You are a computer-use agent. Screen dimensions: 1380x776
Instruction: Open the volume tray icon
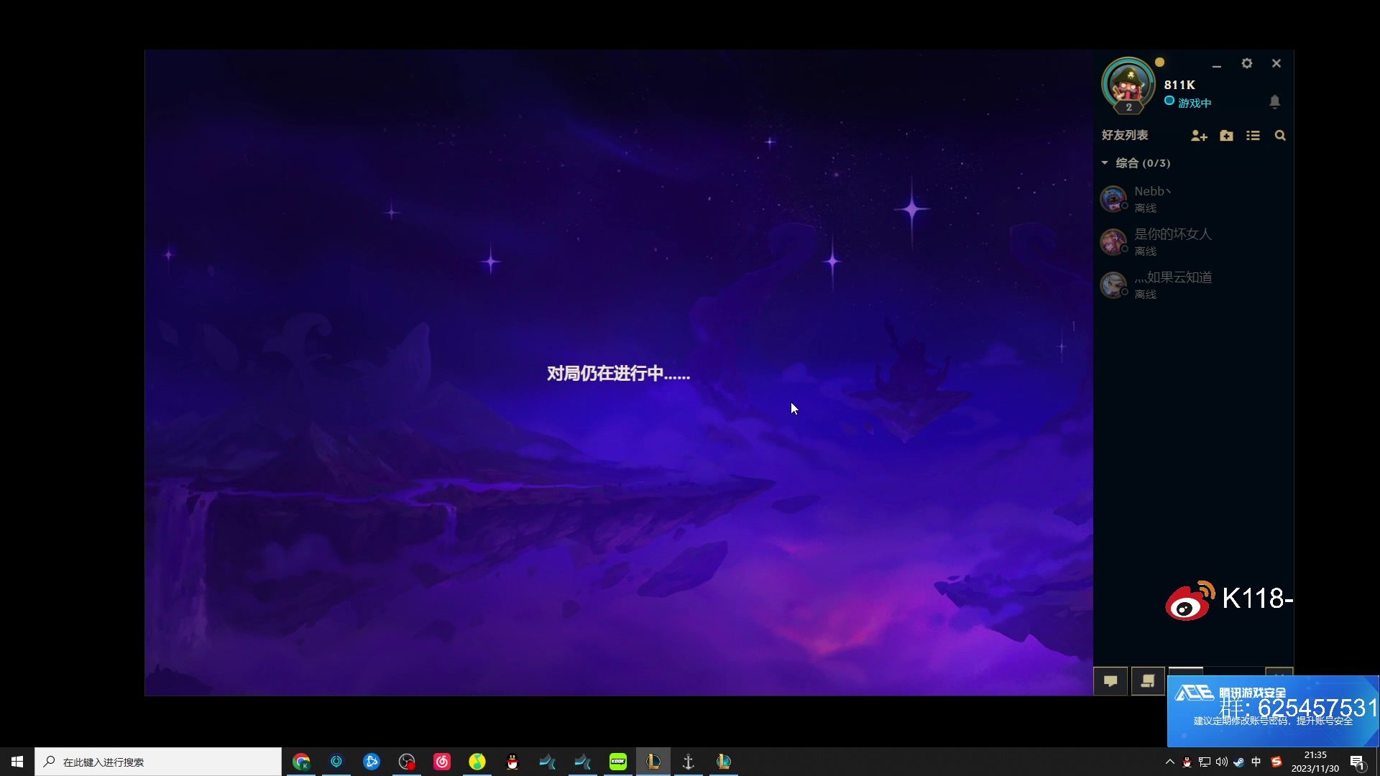(x=1222, y=762)
